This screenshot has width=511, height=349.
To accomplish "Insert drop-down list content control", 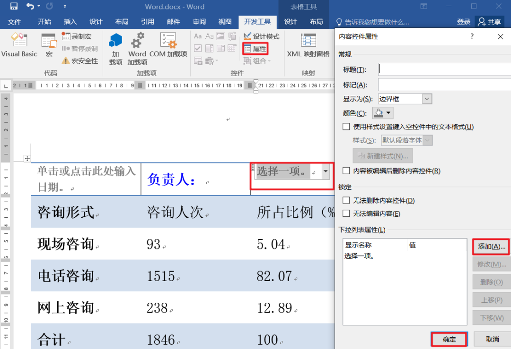I will pos(220,49).
